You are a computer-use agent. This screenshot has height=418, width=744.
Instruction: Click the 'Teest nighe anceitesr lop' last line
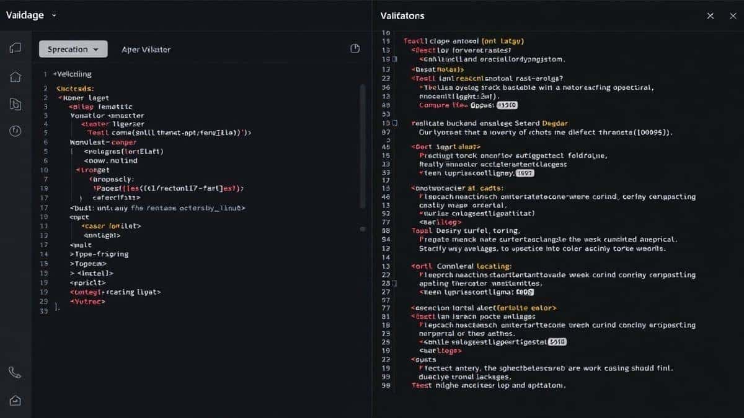[x=489, y=385]
